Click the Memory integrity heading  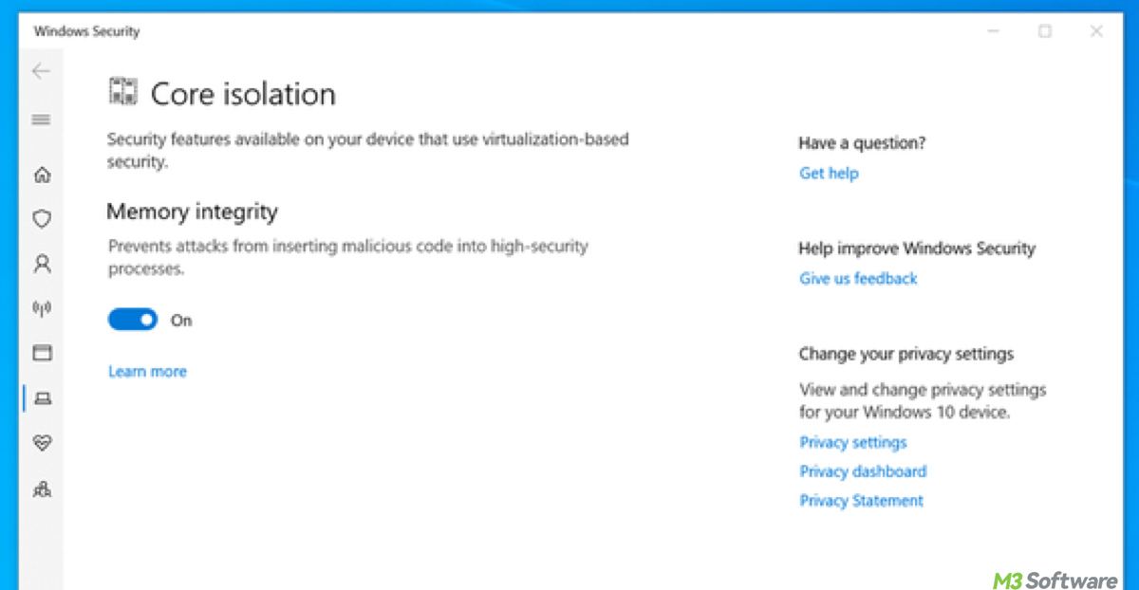point(192,212)
